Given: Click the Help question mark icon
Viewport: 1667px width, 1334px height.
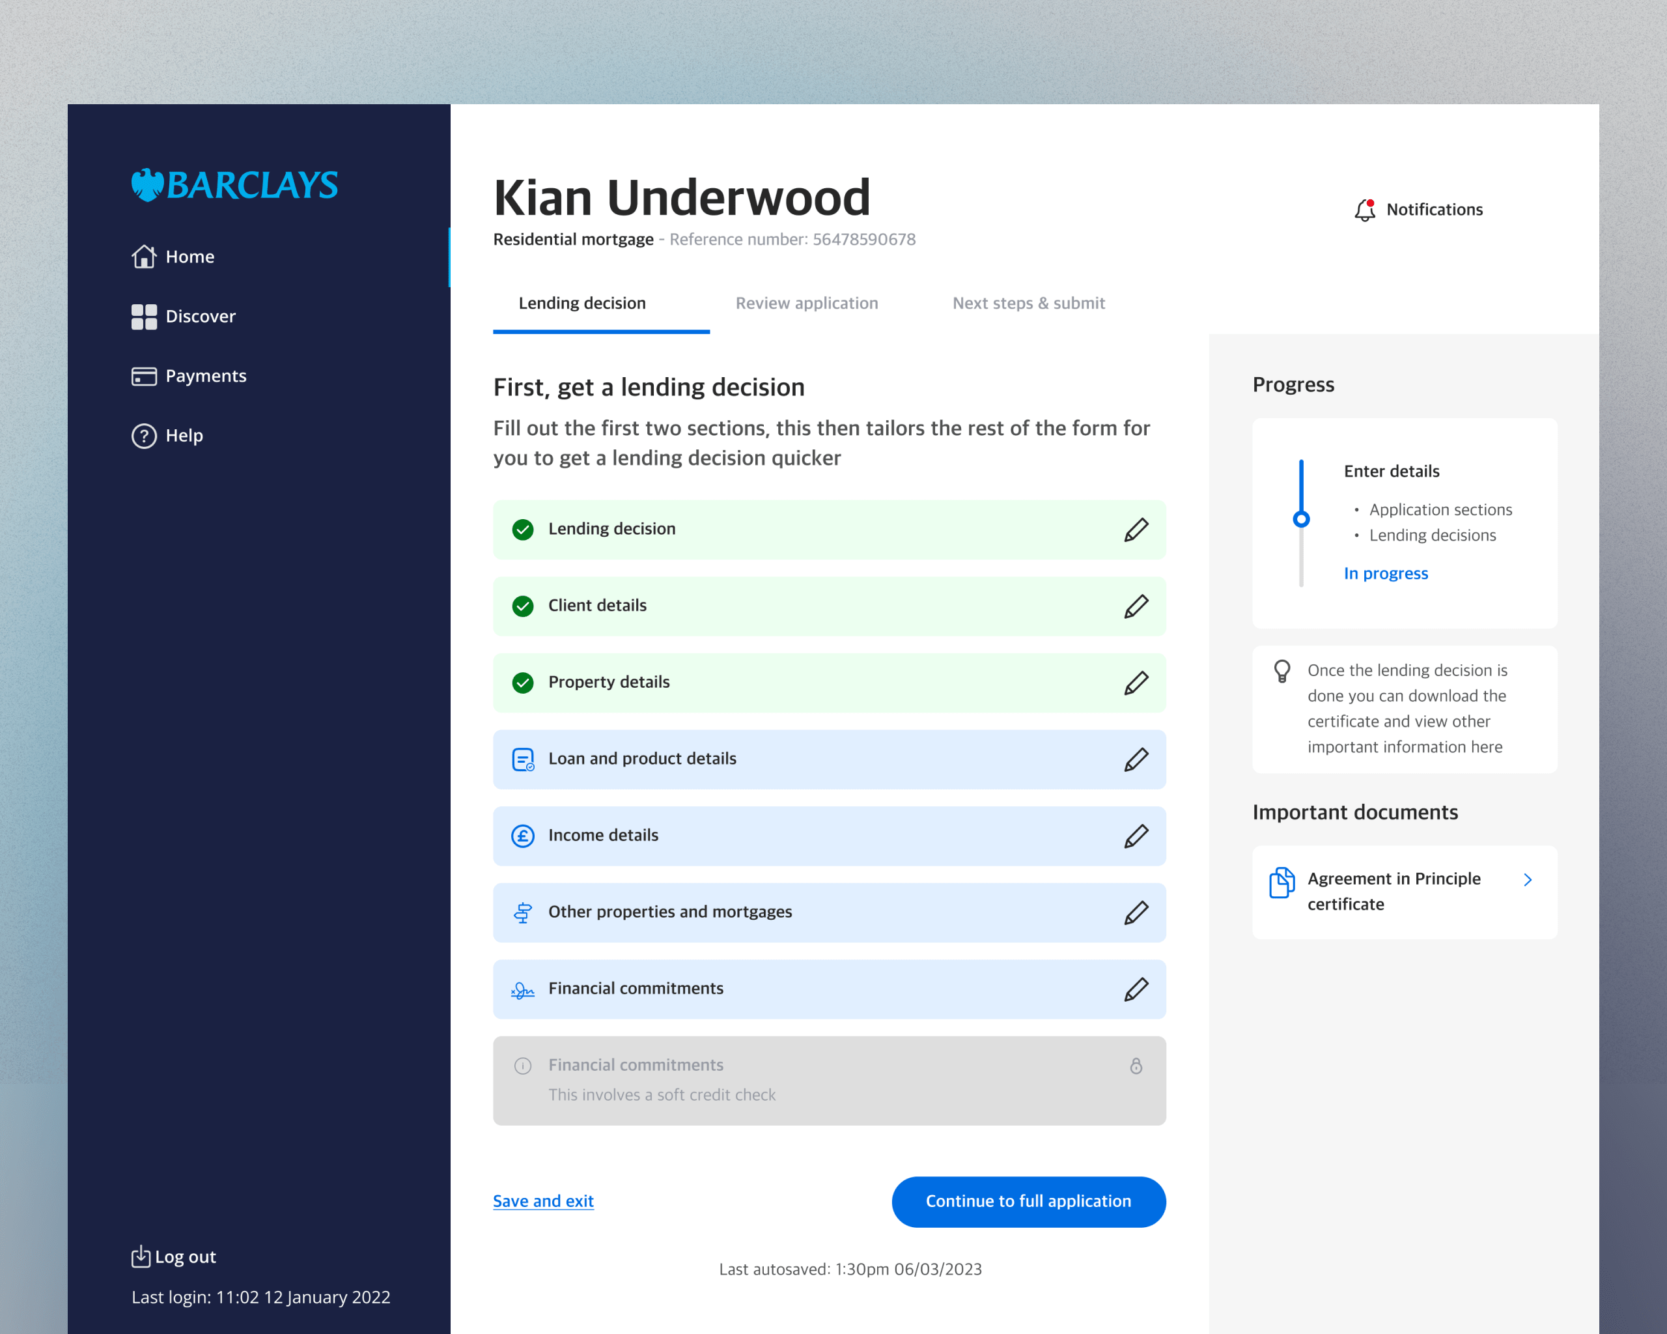Looking at the screenshot, I should coord(144,435).
